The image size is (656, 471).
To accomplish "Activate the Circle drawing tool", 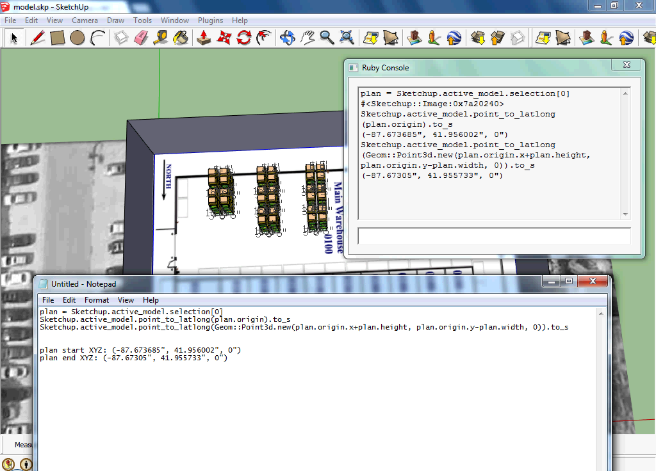I will (x=78, y=38).
